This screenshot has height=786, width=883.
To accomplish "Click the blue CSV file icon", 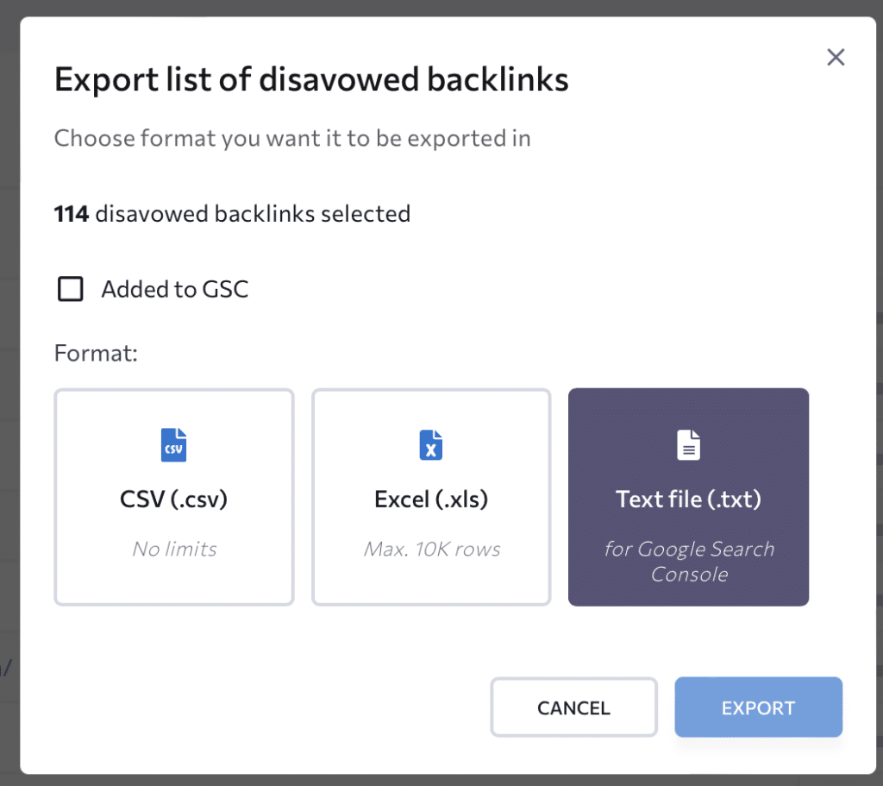I will point(173,445).
